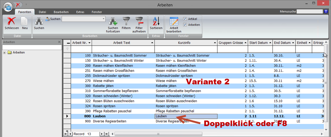The image size is (331, 137).
Task: Toggle the Artikel checkbox
Action: click(185, 19)
